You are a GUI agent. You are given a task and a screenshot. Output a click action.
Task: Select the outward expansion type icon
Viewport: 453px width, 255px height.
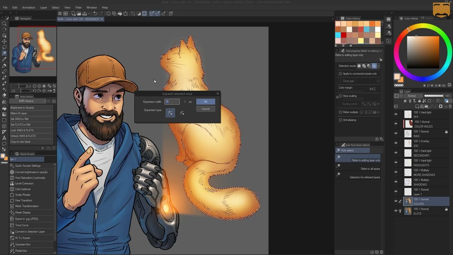170,113
